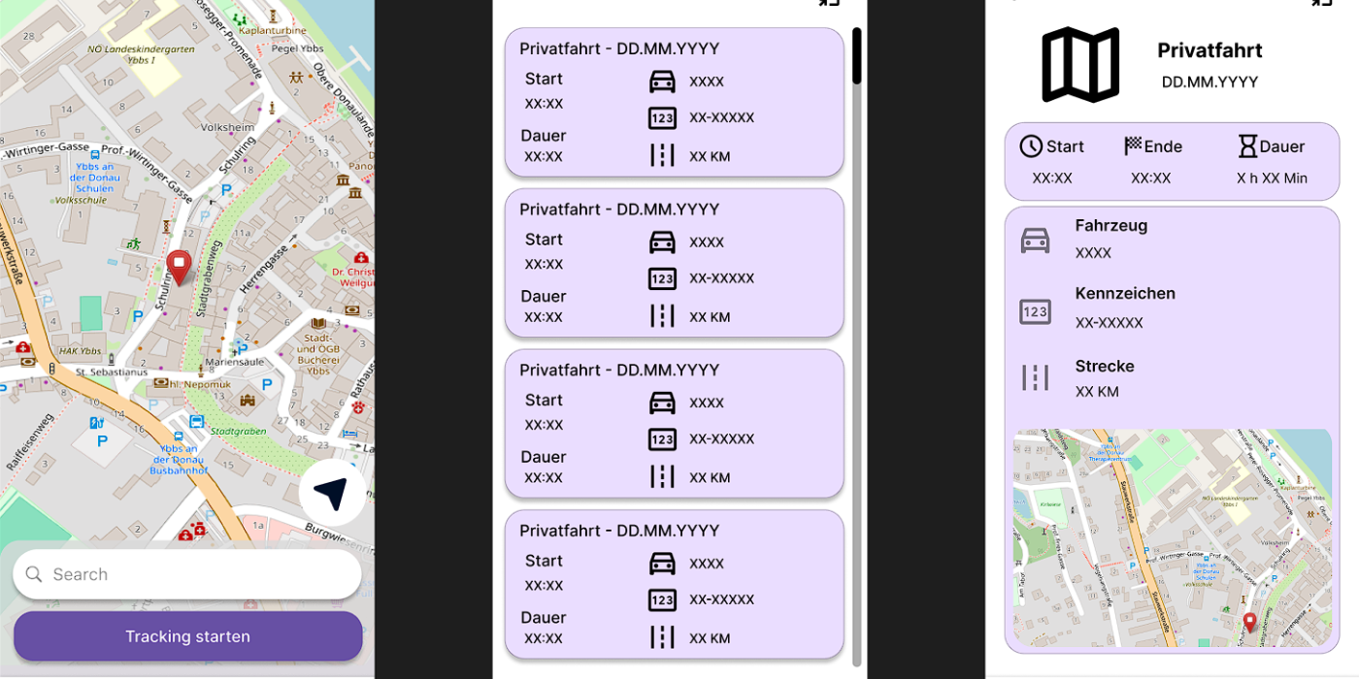Click the large folded map icon beside Privatfahrt
1359x679 pixels.
pos(1080,65)
